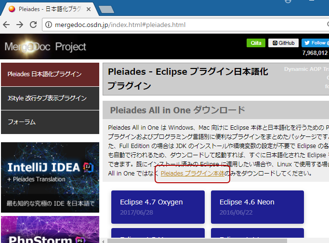Select the Pleiades 日本語化プラグイン browser tab
329x243 pixels.
point(50,9)
